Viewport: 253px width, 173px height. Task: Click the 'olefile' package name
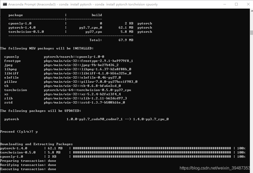[x=11, y=78]
